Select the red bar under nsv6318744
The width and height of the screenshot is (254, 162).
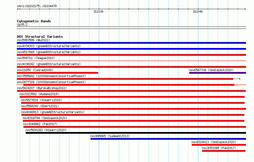[x=134, y=121]
